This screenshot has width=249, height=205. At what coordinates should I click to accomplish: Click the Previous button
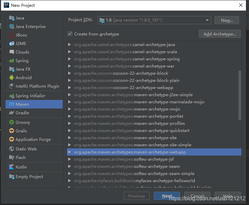coord(136,196)
